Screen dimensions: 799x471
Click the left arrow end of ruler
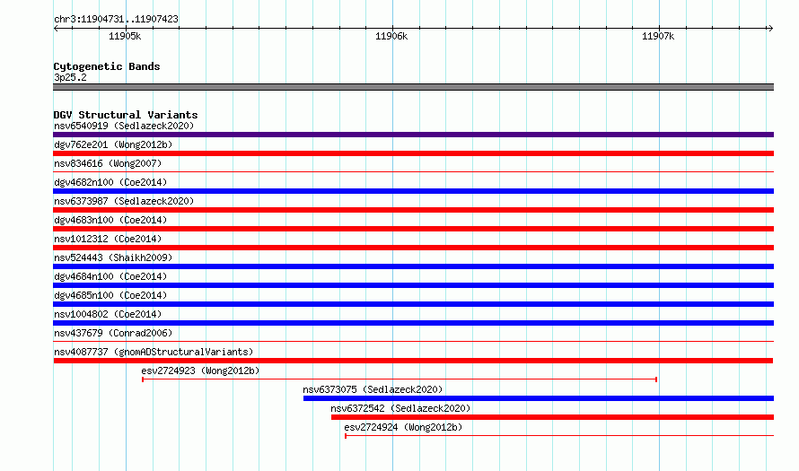click(56, 28)
